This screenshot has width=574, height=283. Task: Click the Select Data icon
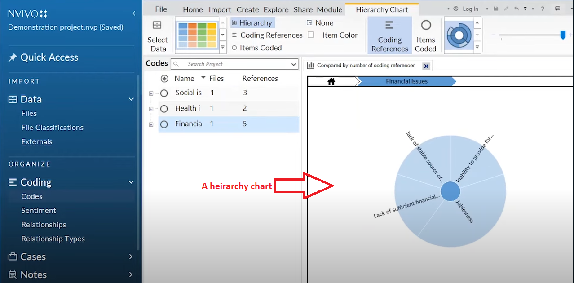point(157,25)
